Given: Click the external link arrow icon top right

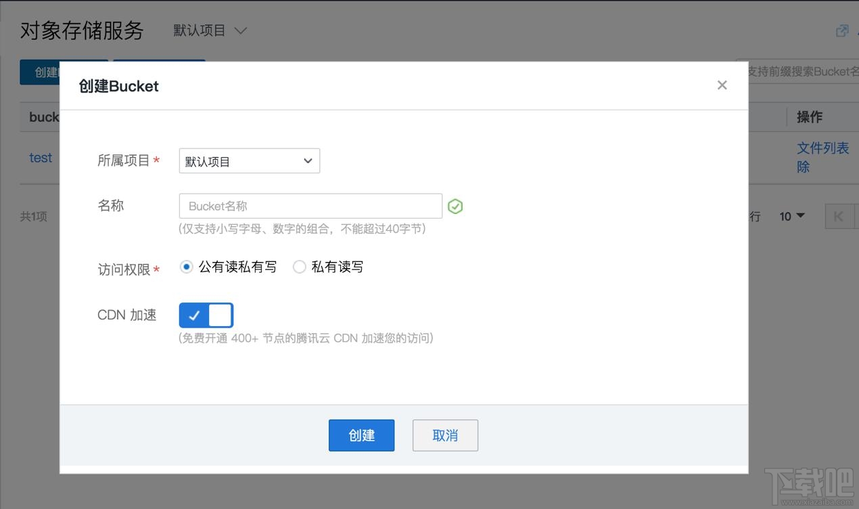Looking at the screenshot, I should click(841, 30).
